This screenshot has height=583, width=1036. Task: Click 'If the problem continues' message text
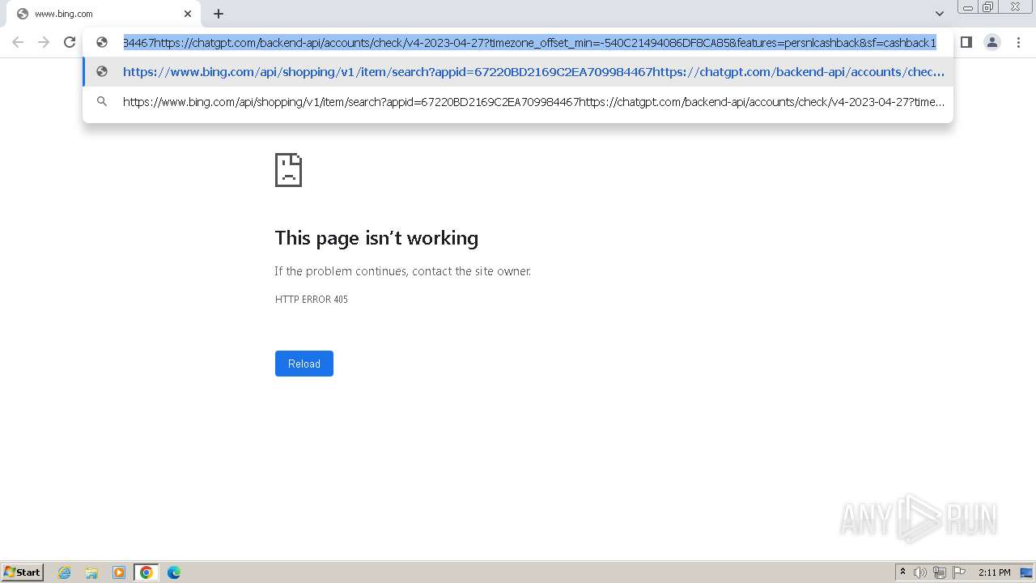[403, 271]
